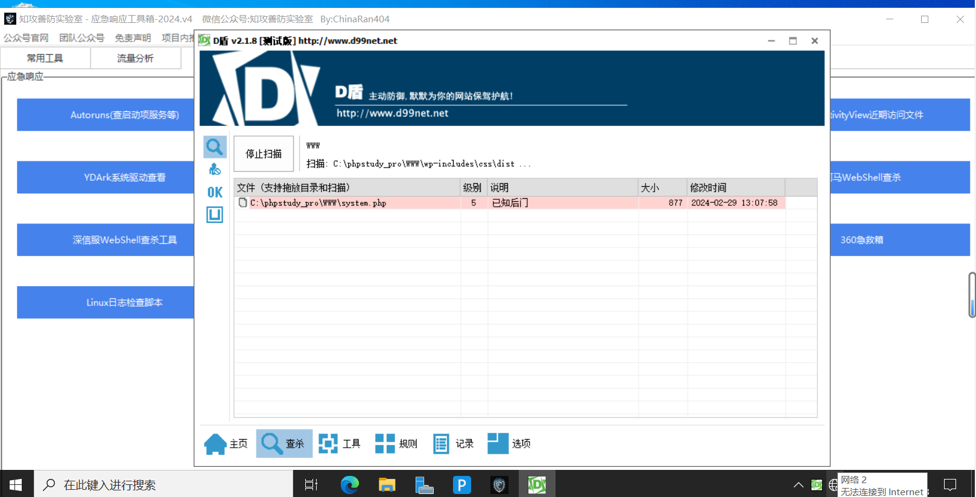976x497 pixels.
Task: Click the D盾 window title bar icon
Action: 204,40
